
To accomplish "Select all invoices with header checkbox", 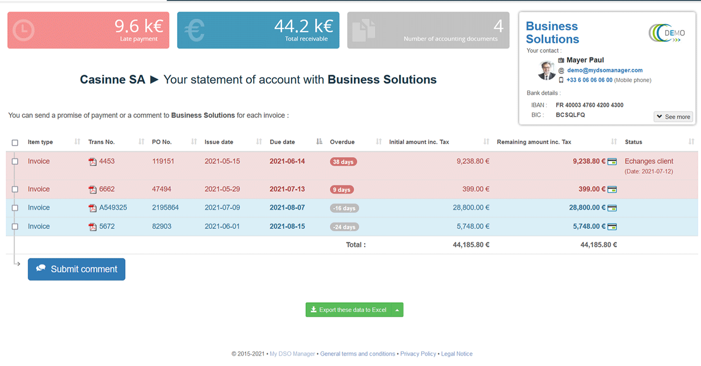I will click(15, 143).
